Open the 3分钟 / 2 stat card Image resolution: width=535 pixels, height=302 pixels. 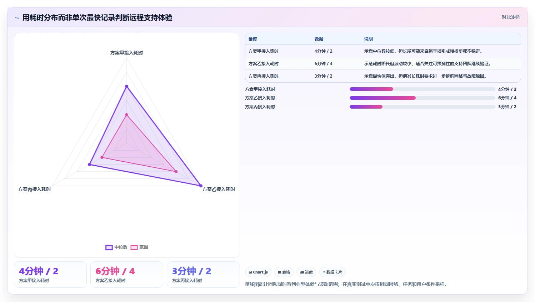coord(203,275)
